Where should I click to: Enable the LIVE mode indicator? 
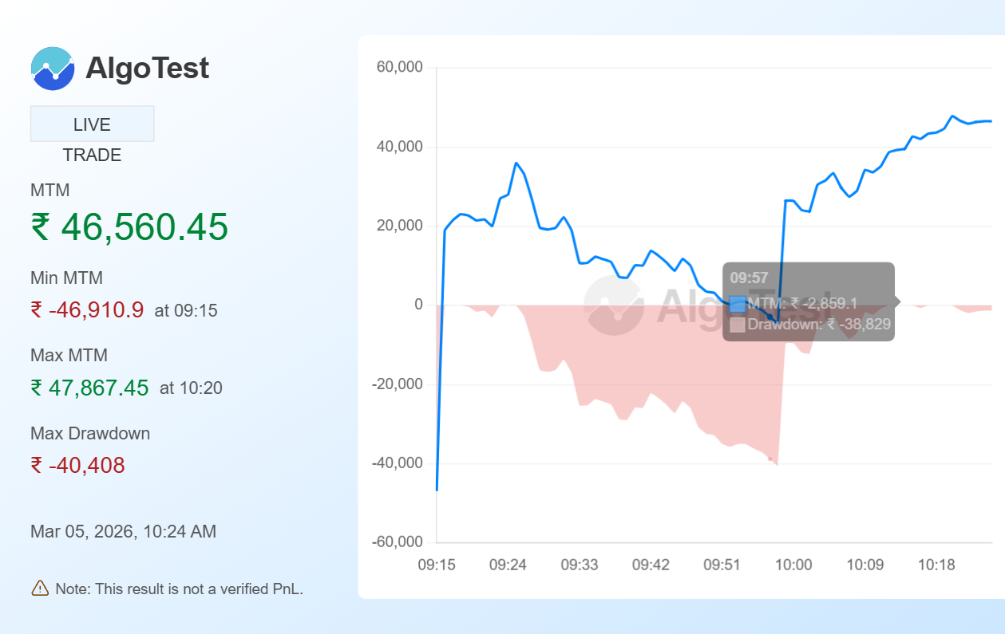(92, 123)
